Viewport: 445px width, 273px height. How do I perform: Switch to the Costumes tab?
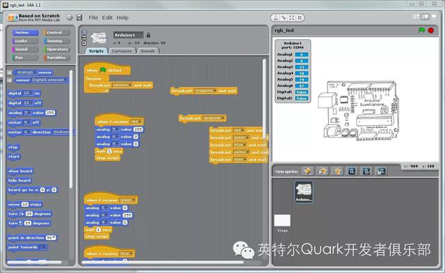coord(122,51)
